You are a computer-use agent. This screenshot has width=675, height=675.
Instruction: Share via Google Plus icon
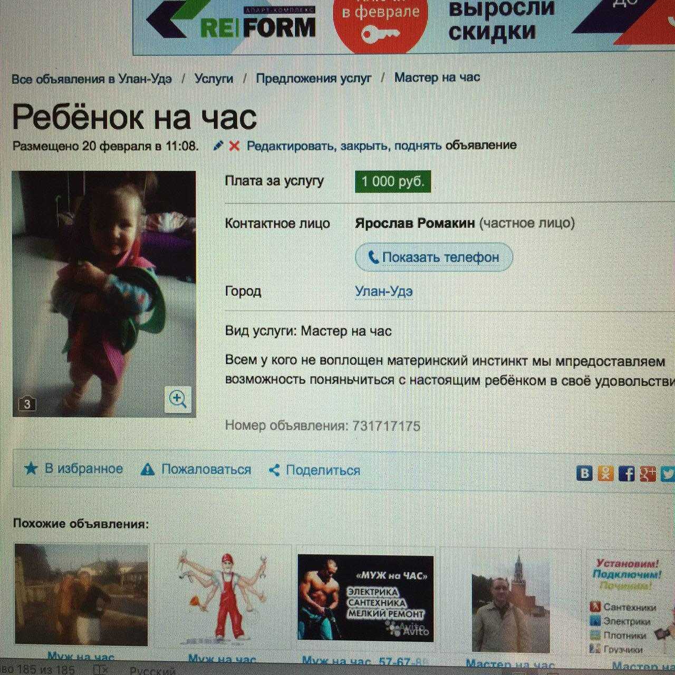click(x=648, y=473)
